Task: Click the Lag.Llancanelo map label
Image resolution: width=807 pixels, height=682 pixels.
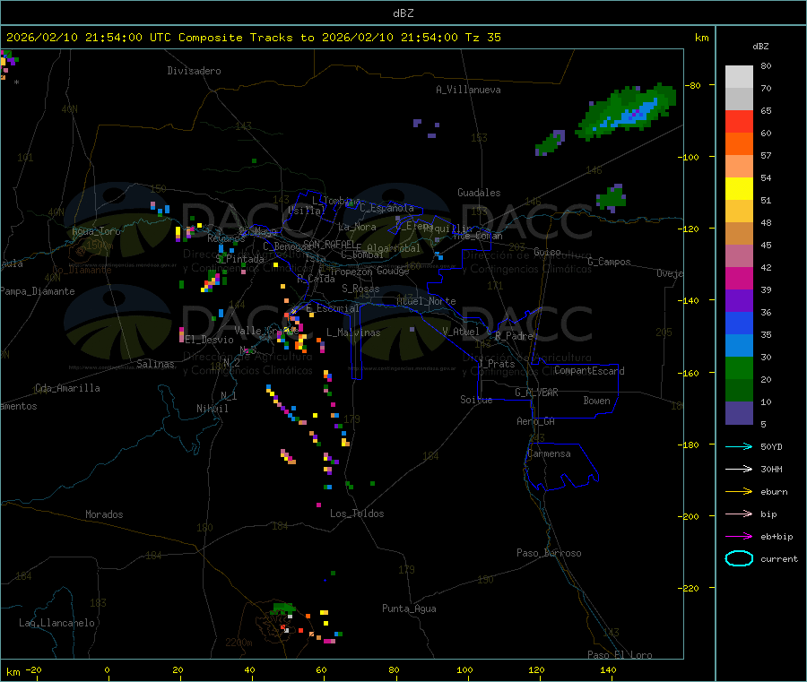Action: pos(56,623)
